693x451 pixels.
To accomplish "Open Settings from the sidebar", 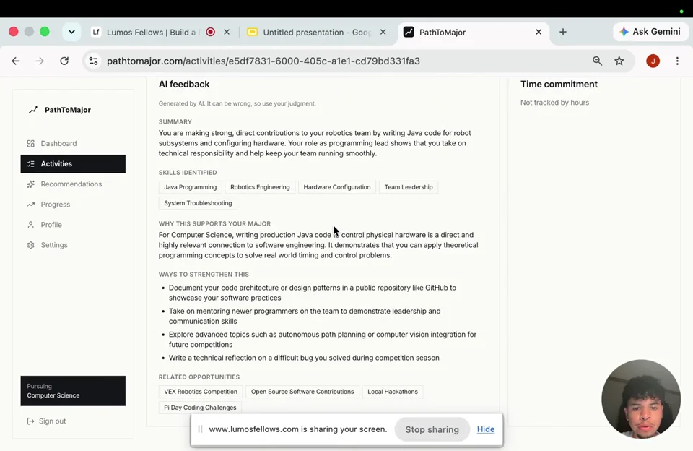I will click(x=73, y=245).
